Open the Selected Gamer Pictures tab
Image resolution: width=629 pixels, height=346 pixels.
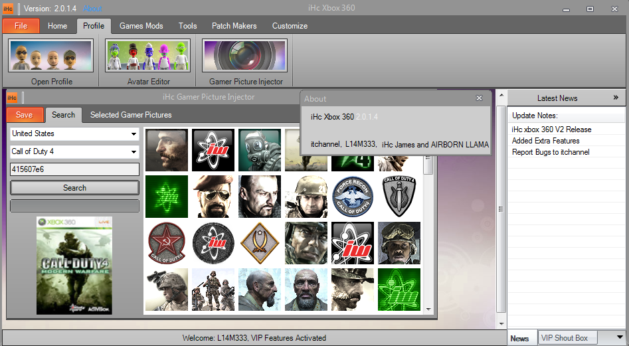(x=131, y=115)
